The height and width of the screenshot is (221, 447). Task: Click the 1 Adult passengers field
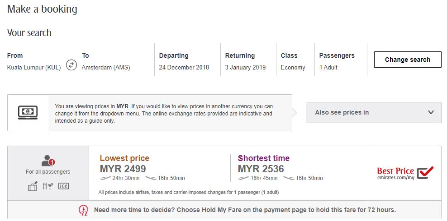point(328,68)
